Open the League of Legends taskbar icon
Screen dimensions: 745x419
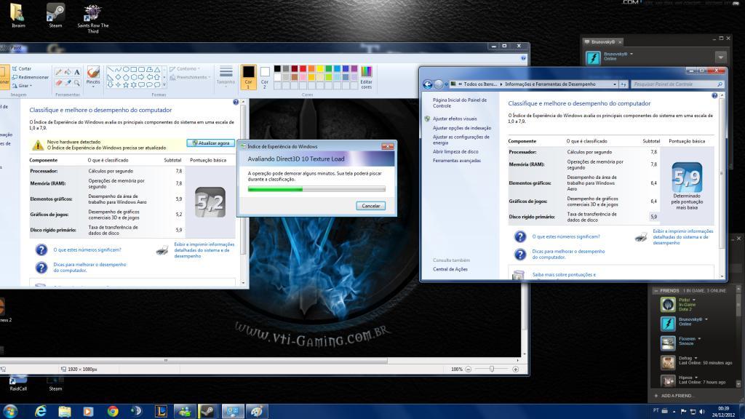point(161,411)
